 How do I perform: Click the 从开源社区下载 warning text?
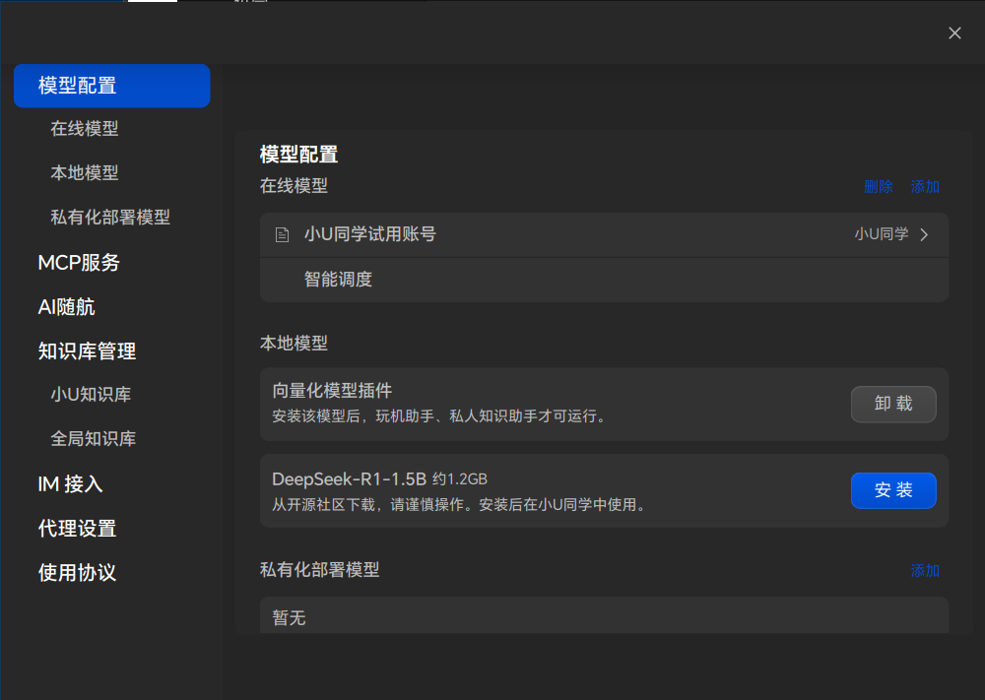(x=461, y=505)
